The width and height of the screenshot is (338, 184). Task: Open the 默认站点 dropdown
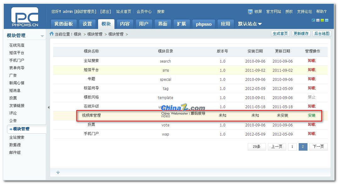click(250, 24)
